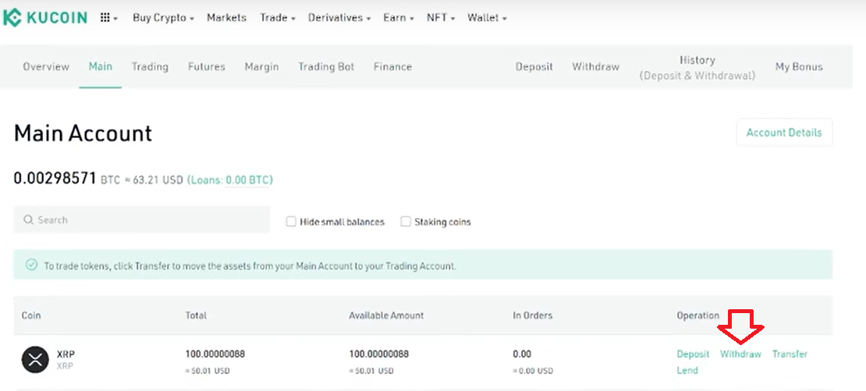Image resolution: width=866 pixels, height=391 pixels.
Task: Click Transfer link in XRP row
Action: [x=790, y=354]
